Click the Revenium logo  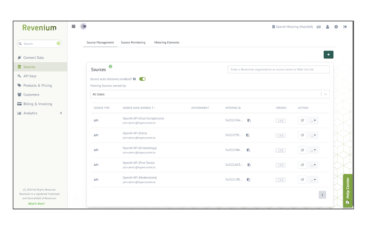[39, 28]
